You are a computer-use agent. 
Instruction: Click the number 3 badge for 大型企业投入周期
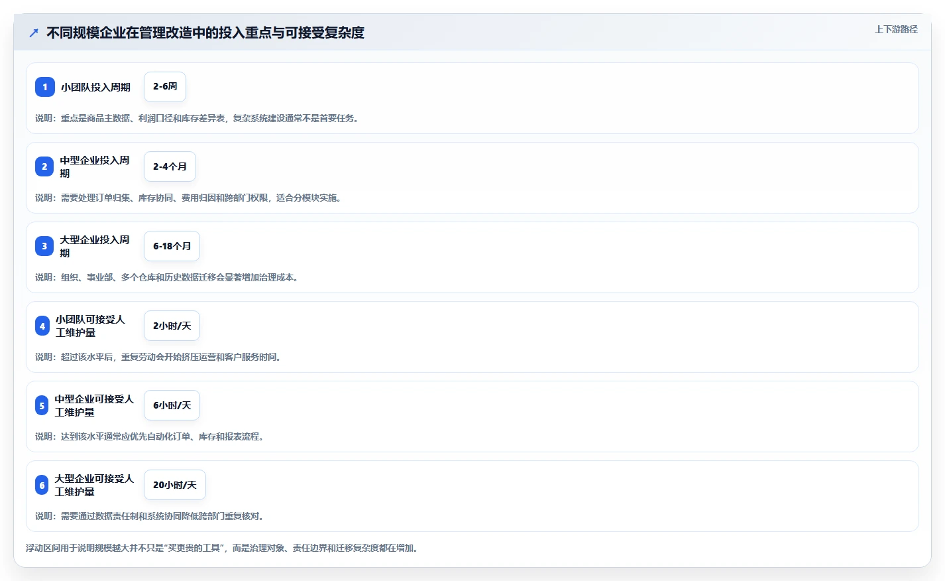coord(44,246)
